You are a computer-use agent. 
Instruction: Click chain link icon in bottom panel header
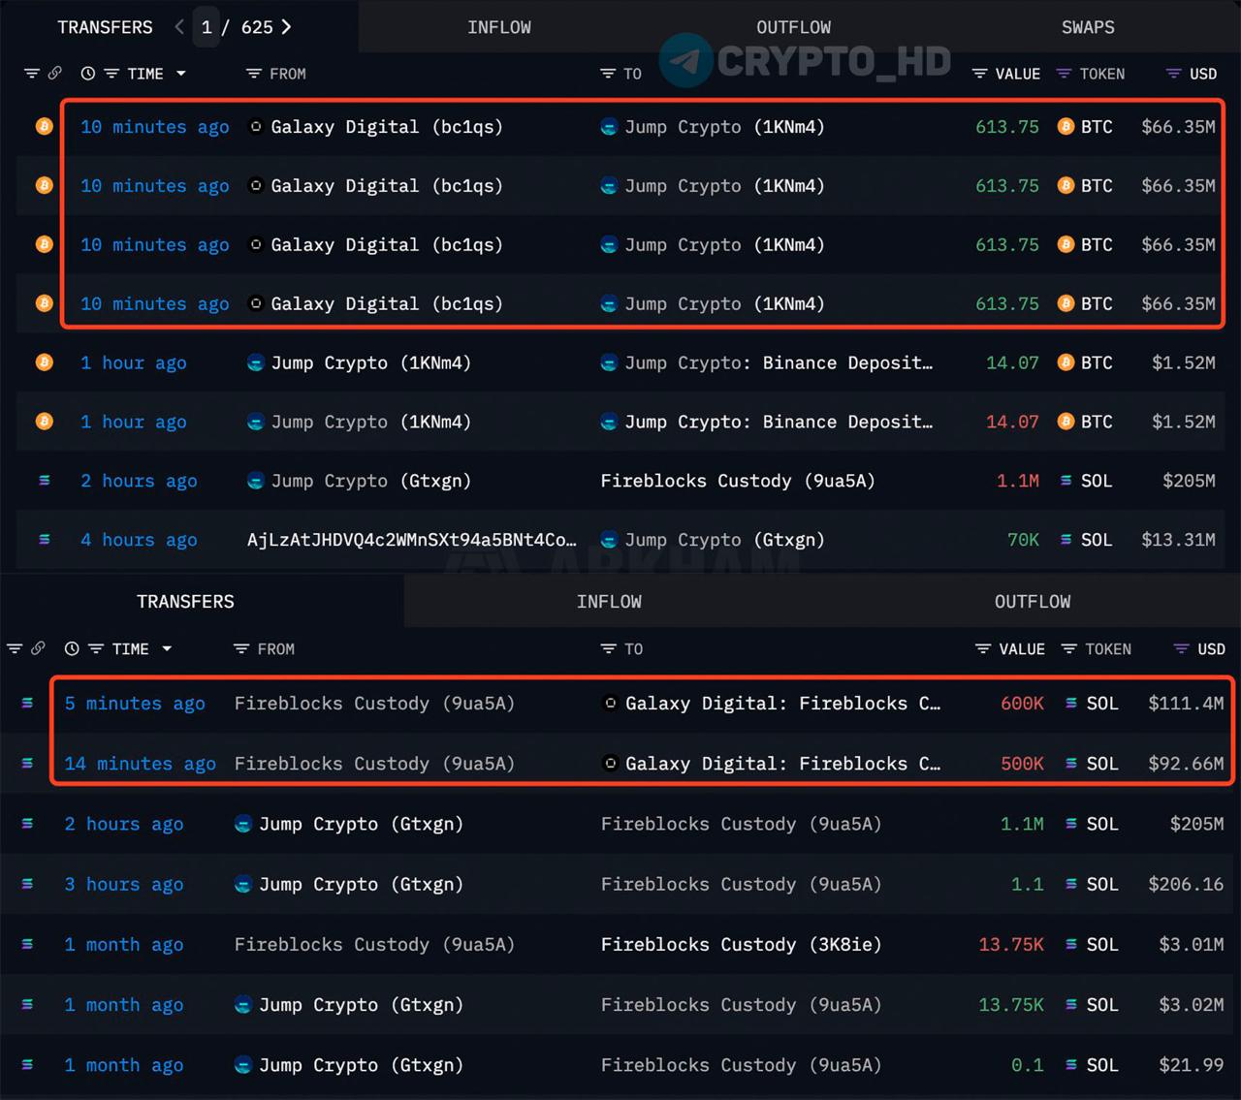(x=38, y=648)
